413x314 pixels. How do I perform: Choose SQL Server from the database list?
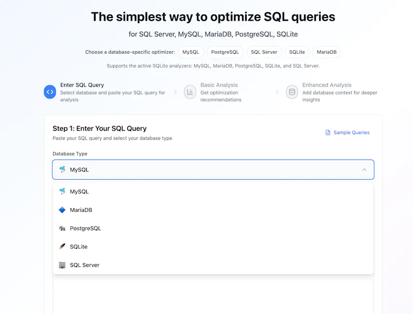(x=213, y=265)
